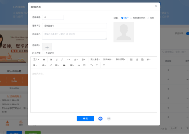Open the insert image dropdown
This screenshot has width=189, height=134.
click(57, 65)
